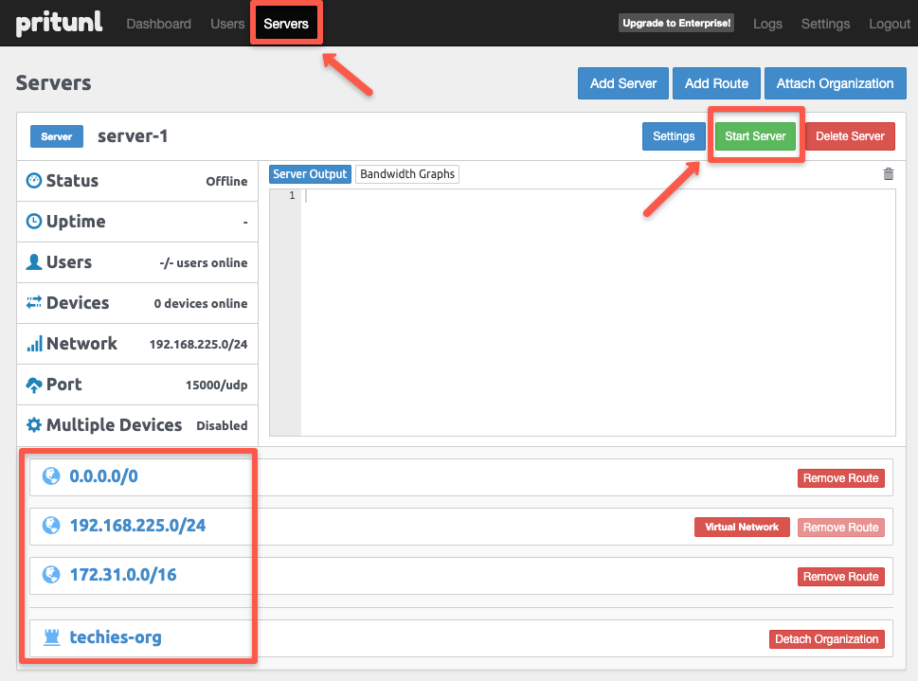Screen dimensions: 918x681
Task: Click line number 1 in output gutter
Action: tap(292, 195)
